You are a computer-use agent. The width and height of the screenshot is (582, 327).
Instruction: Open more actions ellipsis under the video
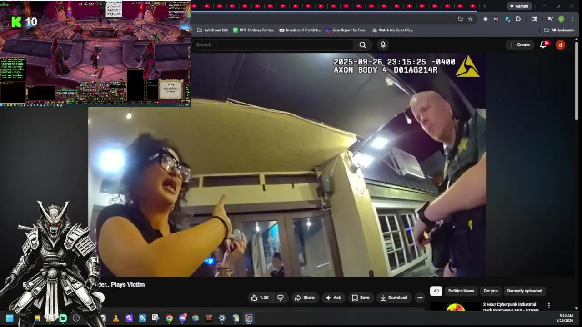[x=420, y=297]
